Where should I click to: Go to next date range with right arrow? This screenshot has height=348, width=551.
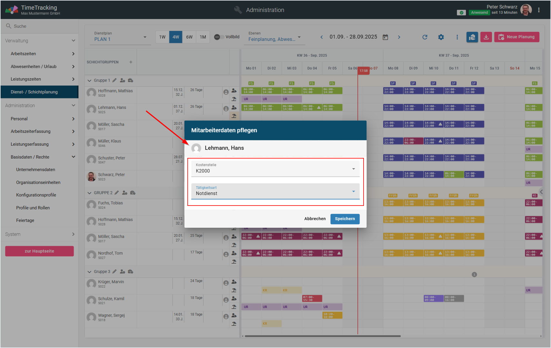click(399, 37)
